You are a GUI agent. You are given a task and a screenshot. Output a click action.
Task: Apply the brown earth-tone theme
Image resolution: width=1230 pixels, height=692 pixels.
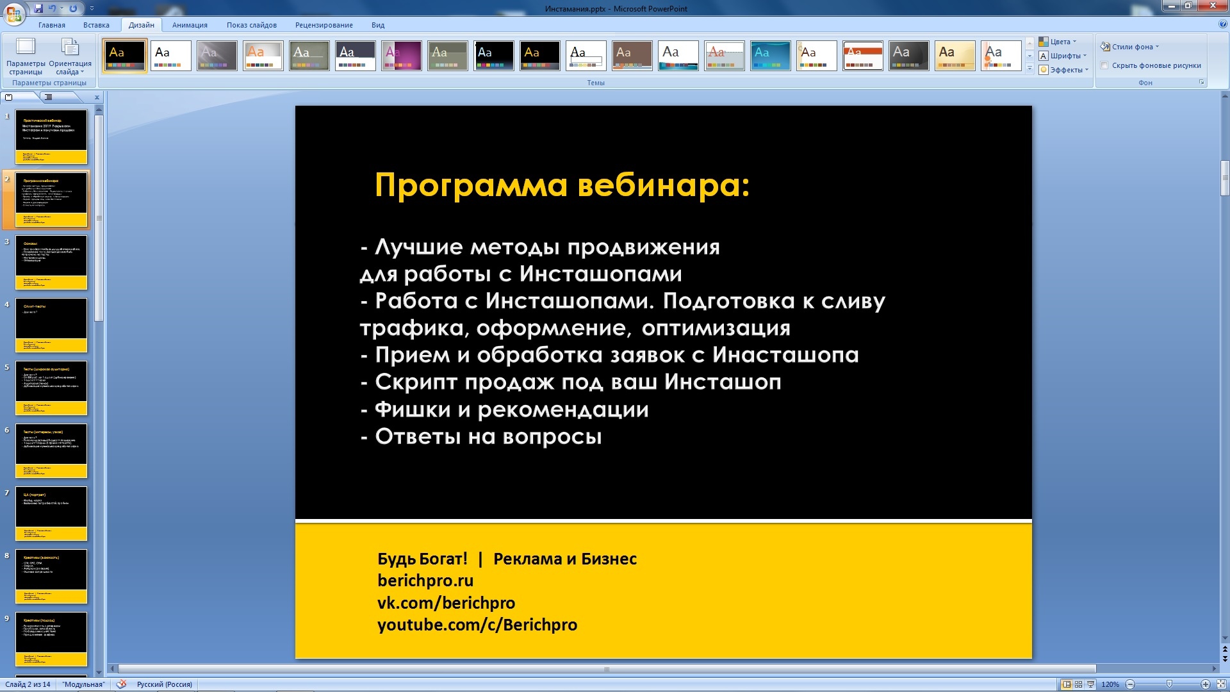(x=632, y=56)
